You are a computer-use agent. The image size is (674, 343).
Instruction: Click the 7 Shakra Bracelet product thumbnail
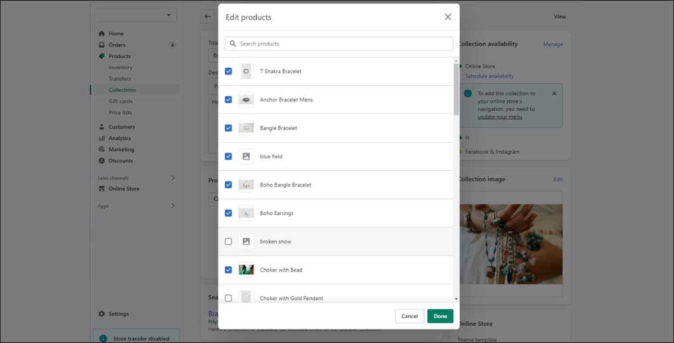246,71
